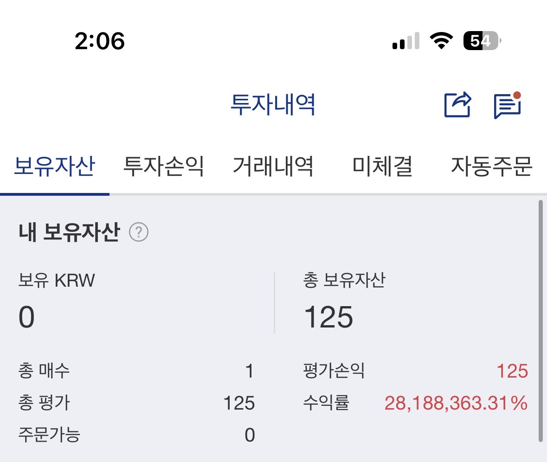This screenshot has width=547, height=462.
Task: Select the 보유자산 tab
Action: point(54,166)
